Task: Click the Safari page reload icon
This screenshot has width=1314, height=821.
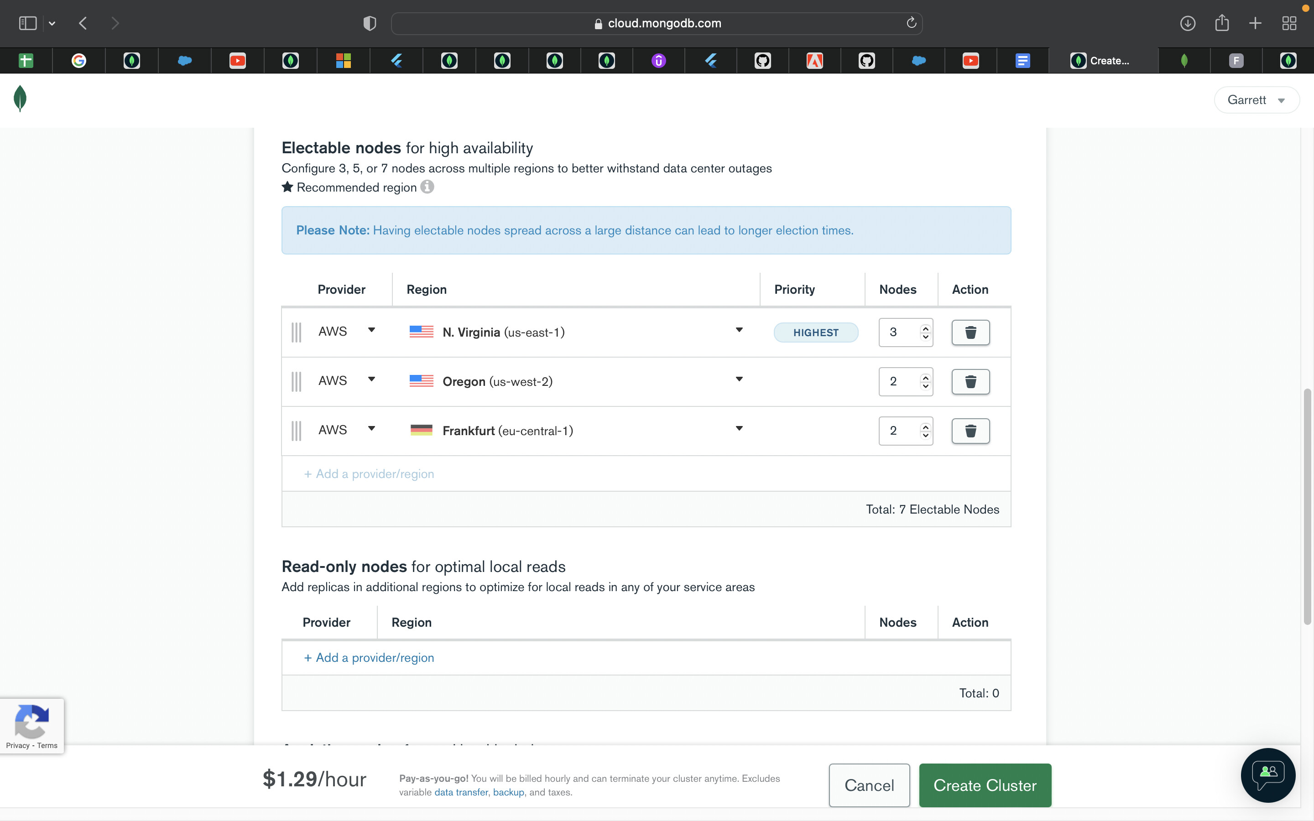Action: click(911, 23)
